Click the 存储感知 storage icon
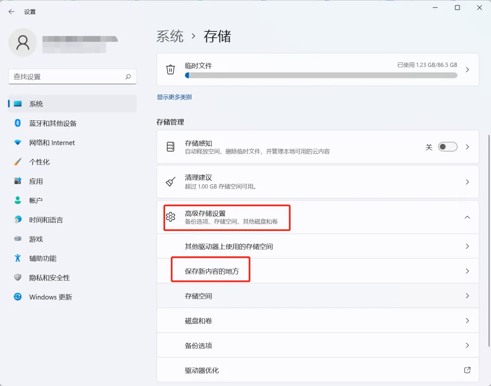This screenshot has height=386, width=491. (x=170, y=147)
